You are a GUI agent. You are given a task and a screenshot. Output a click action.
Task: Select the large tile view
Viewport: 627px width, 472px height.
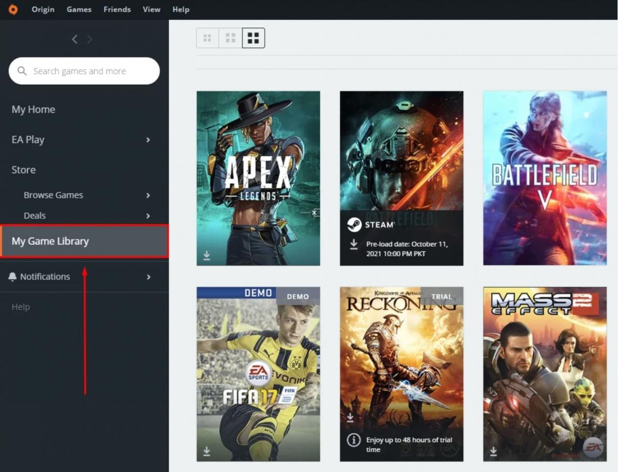[x=253, y=38]
